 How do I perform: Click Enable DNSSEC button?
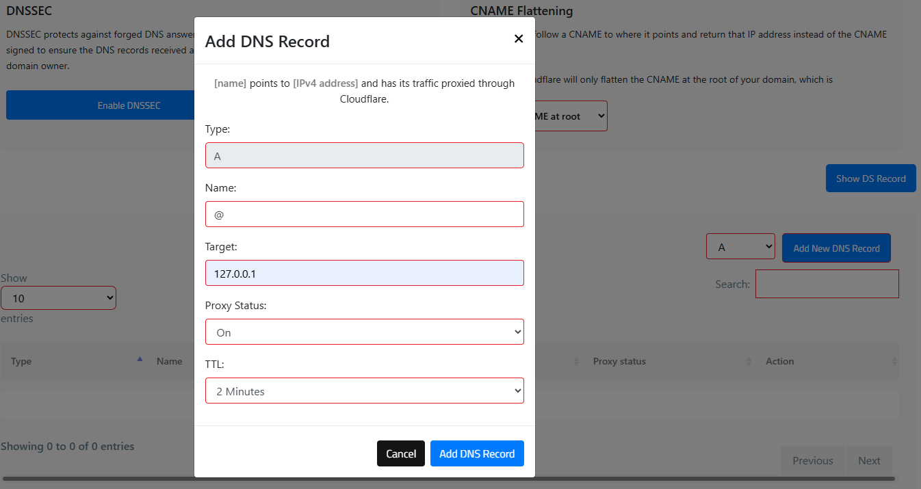(100, 105)
